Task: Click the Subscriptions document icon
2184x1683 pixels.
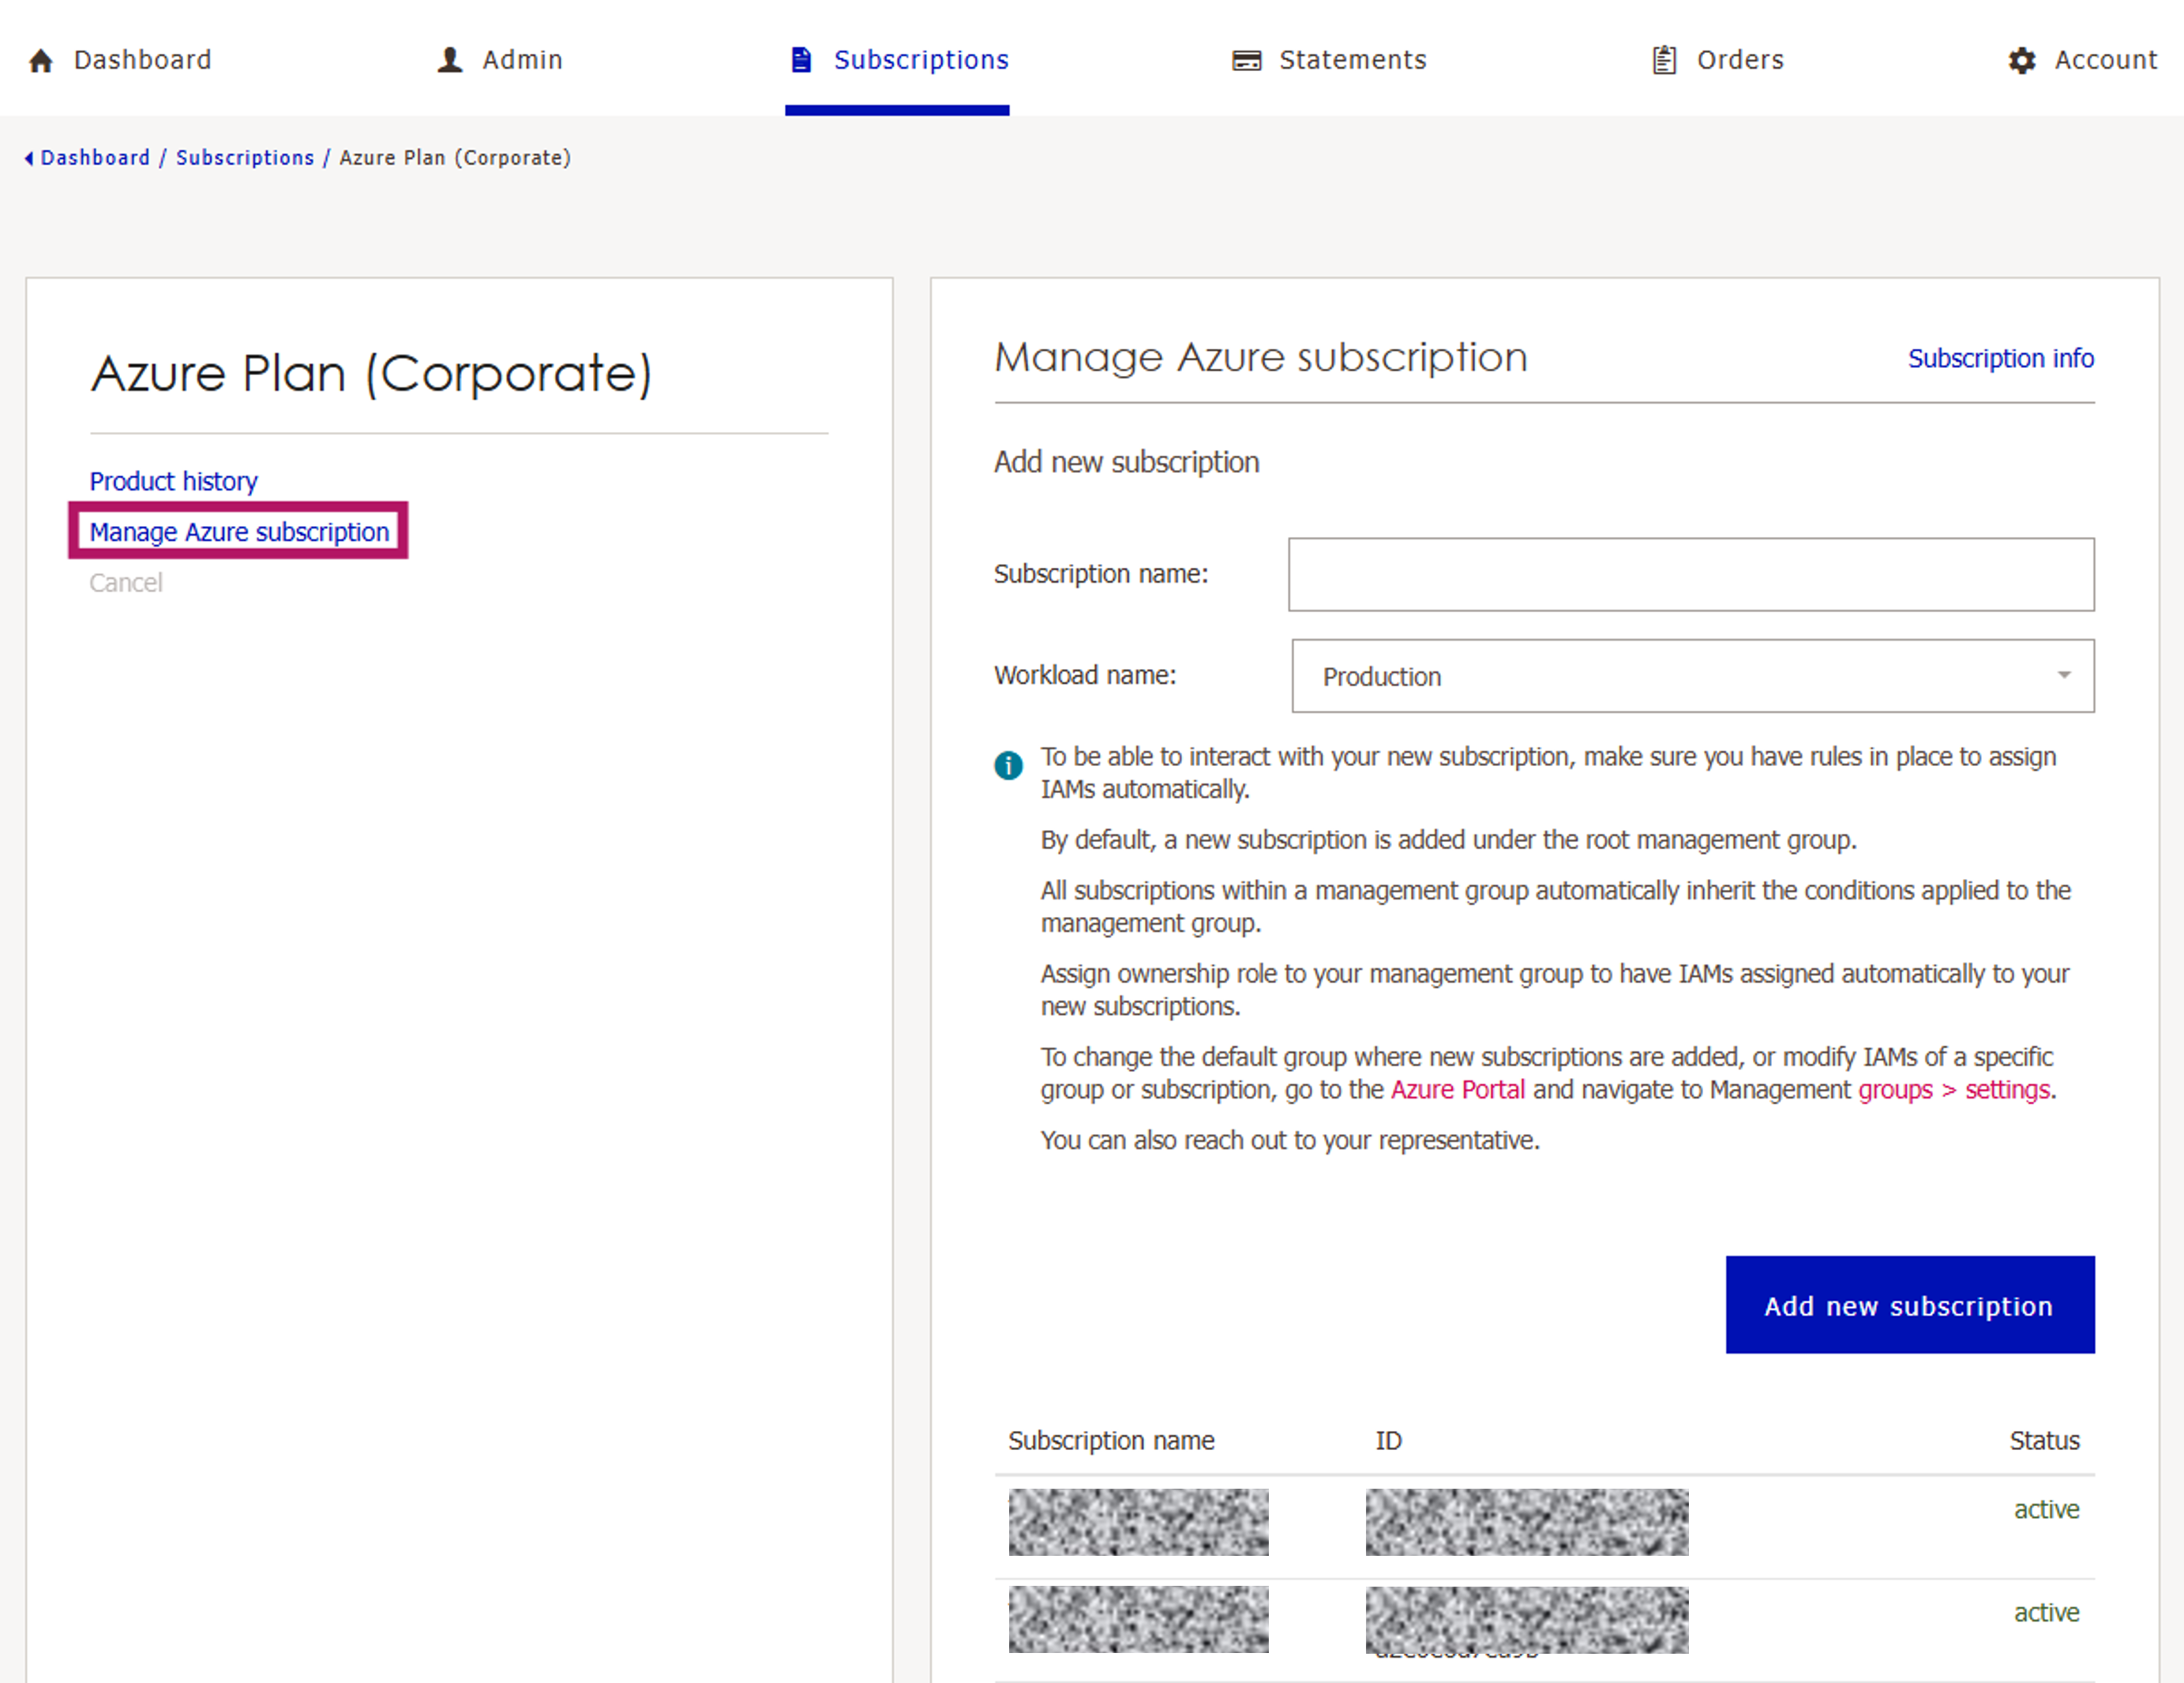Action: (801, 60)
